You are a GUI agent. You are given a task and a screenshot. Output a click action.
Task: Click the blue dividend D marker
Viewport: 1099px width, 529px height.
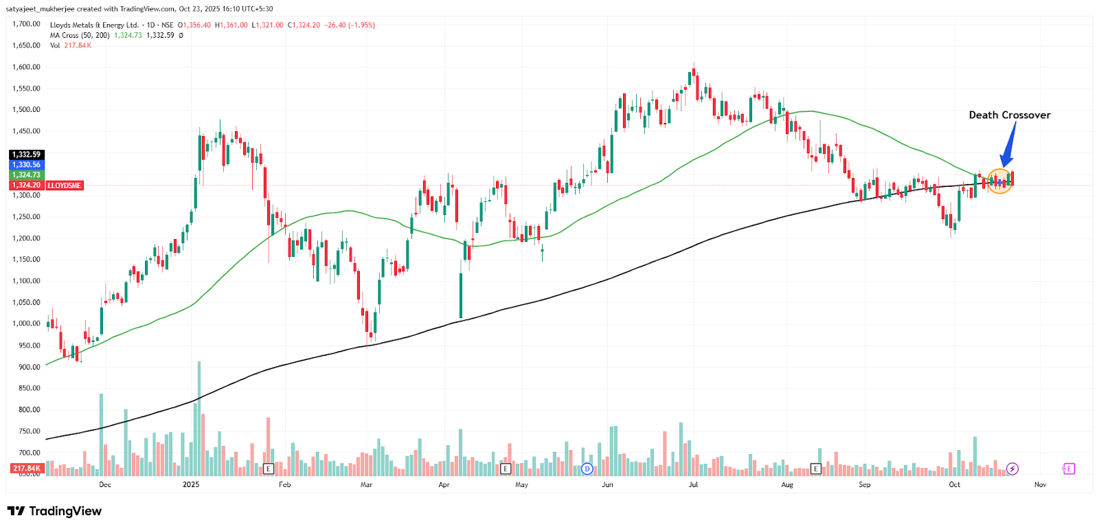pos(587,469)
